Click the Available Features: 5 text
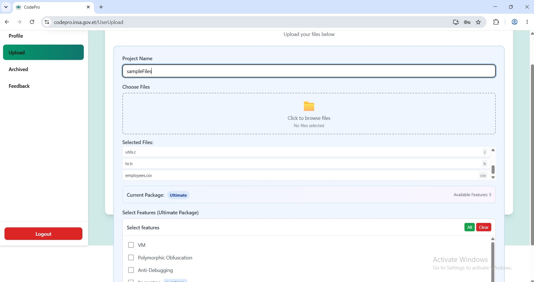 [472, 195]
